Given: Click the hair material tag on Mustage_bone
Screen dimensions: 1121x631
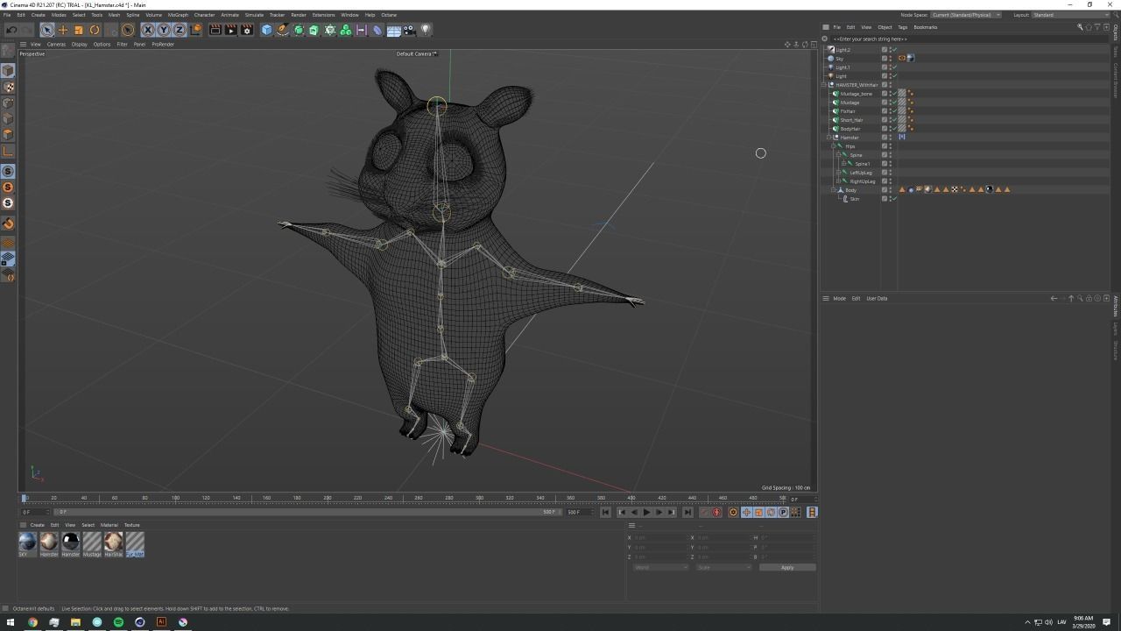Looking at the screenshot, I should coord(902,94).
